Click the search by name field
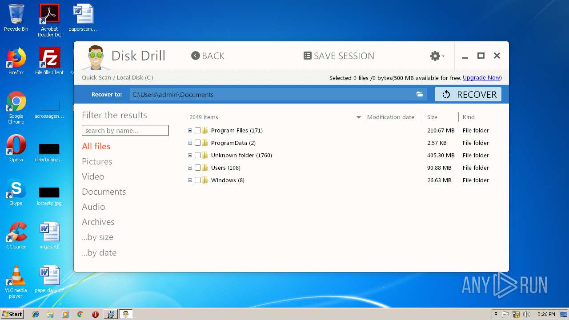 click(x=125, y=130)
